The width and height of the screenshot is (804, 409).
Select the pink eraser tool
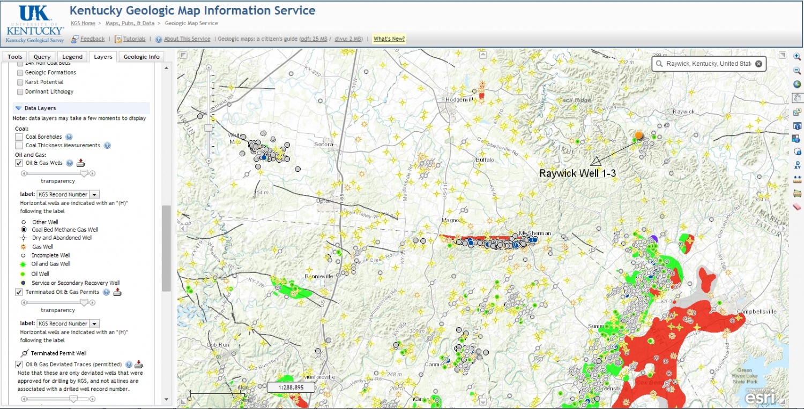(x=797, y=207)
